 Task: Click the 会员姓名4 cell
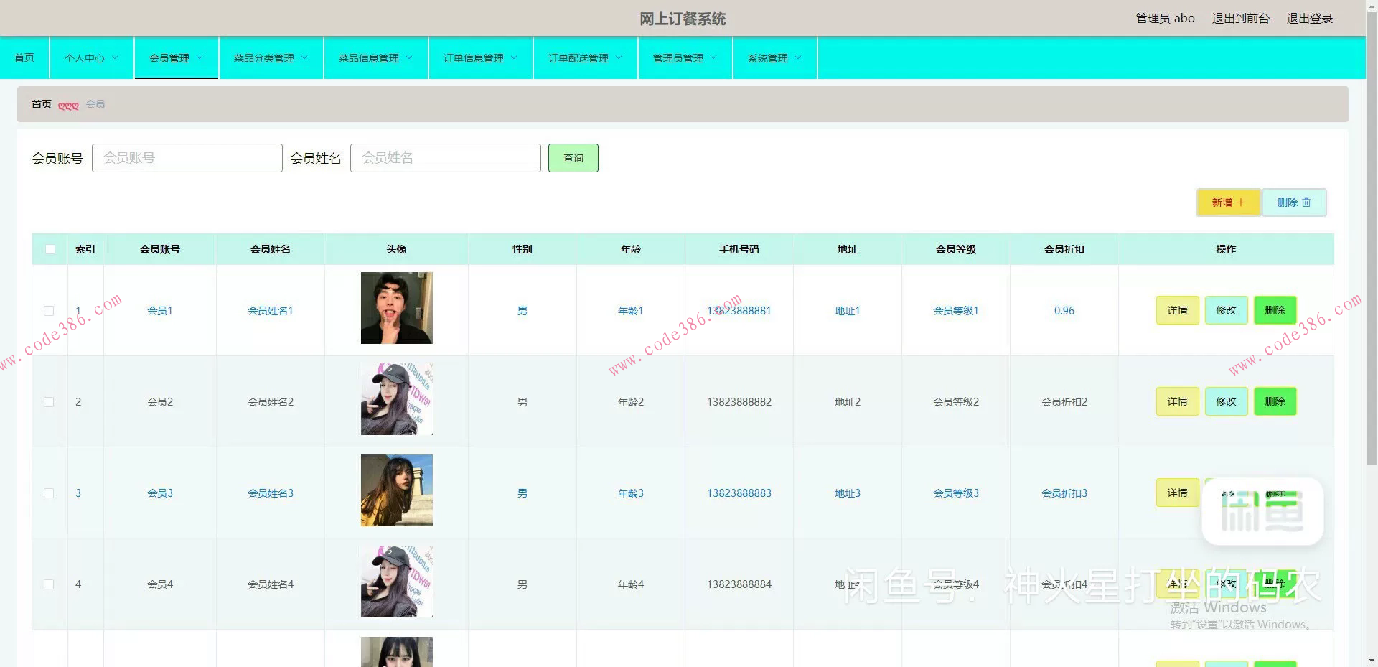pos(271,584)
